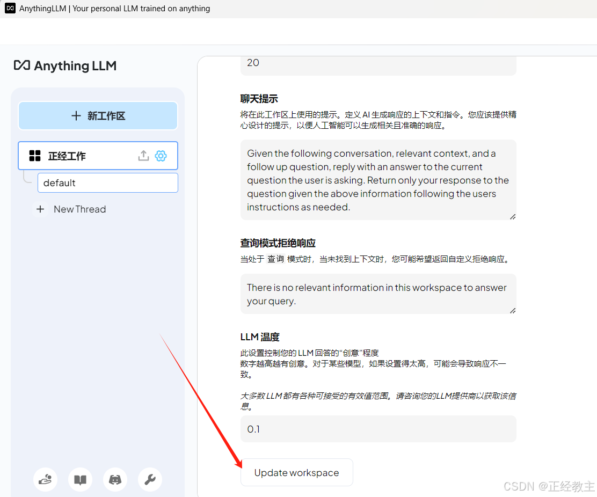This screenshot has height=497, width=597.
Task: Grab the chat prompt textarea resize handle
Action: (513, 216)
